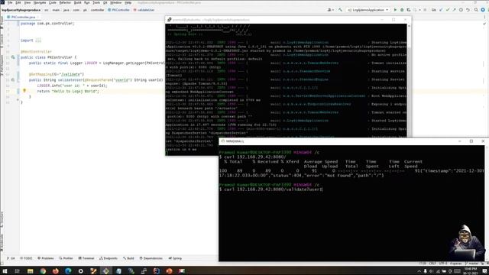The width and height of the screenshot is (489, 275).
Task: Open the Help menu
Action: click(x=128, y=2)
